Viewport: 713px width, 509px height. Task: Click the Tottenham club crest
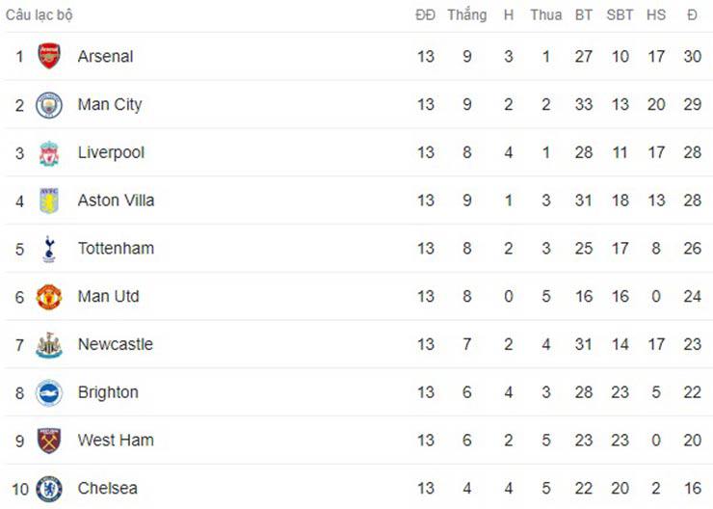tap(49, 249)
